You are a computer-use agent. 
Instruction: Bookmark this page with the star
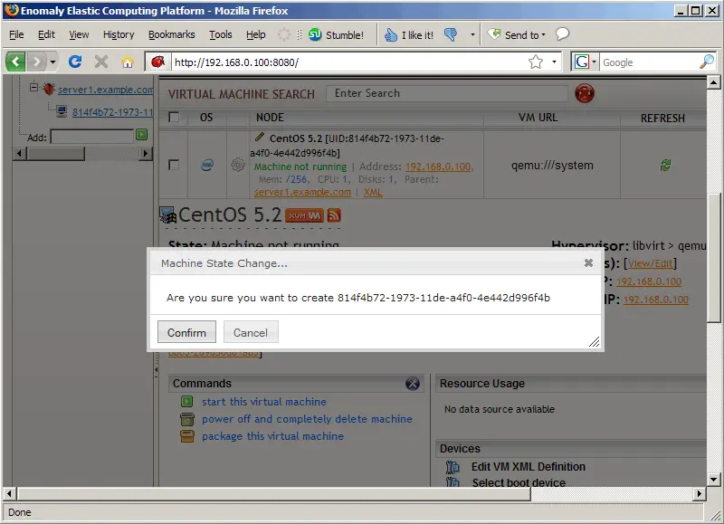click(x=536, y=62)
